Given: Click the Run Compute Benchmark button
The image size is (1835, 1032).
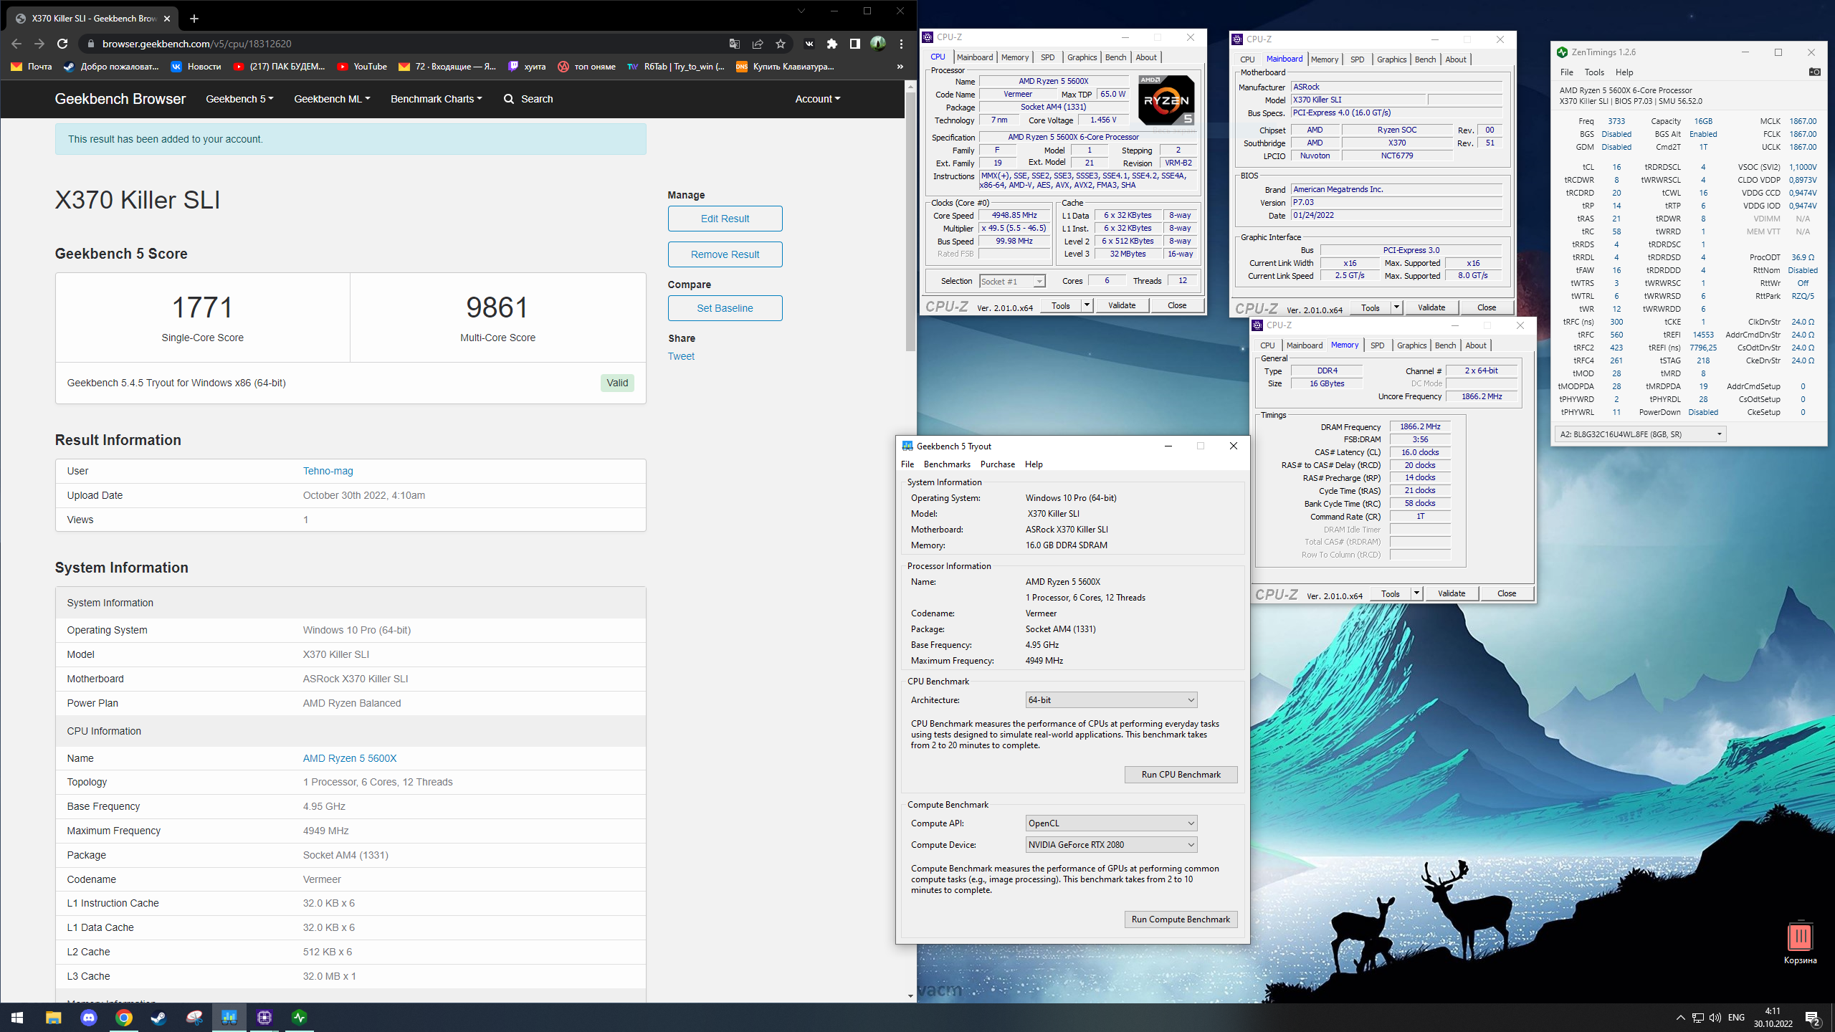Looking at the screenshot, I should click(x=1181, y=919).
